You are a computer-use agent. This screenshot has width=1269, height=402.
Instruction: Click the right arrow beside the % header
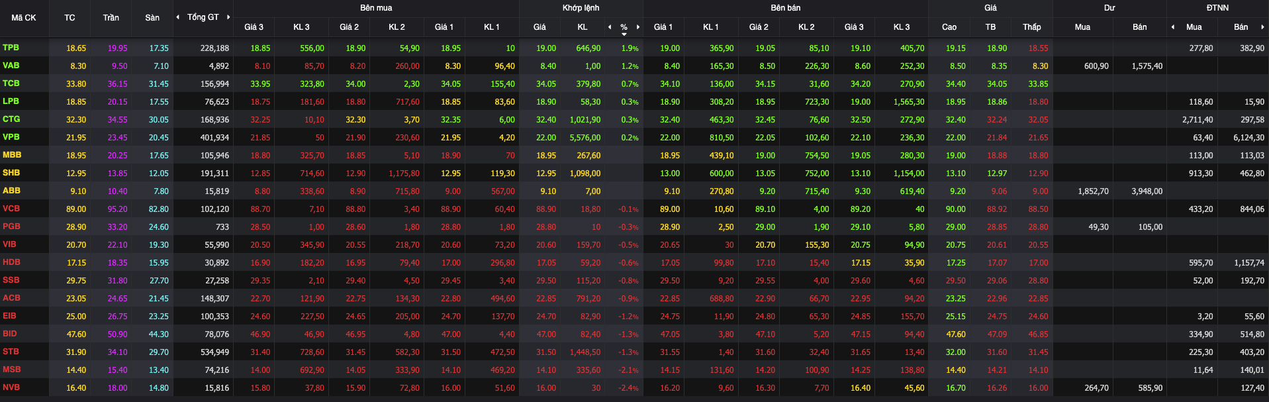pos(638,27)
